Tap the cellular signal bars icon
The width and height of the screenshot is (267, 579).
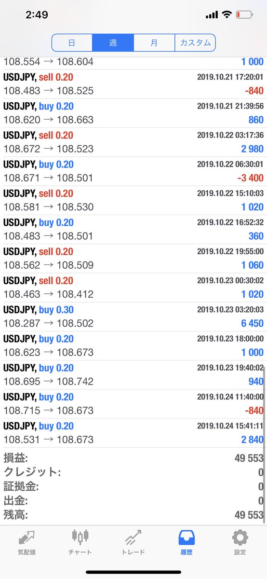[212, 15]
